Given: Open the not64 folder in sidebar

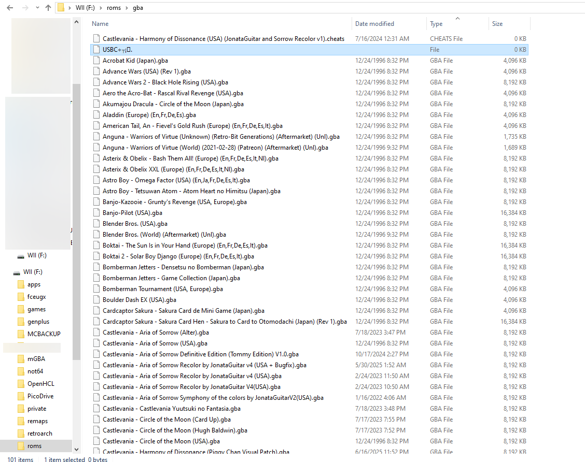Looking at the screenshot, I should 35,371.
